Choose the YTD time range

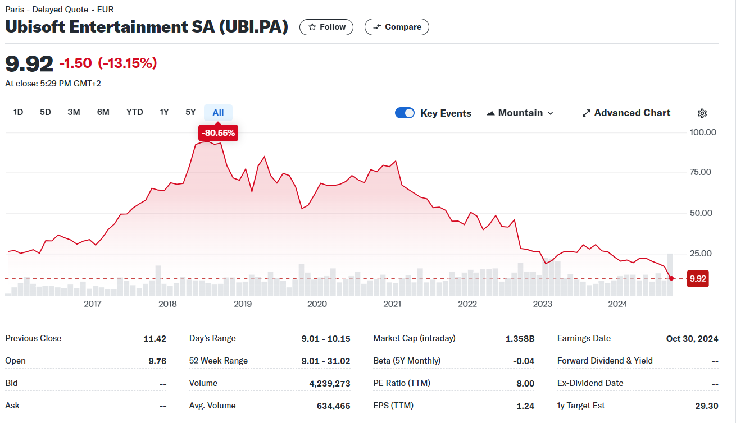[x=135, y=112]
